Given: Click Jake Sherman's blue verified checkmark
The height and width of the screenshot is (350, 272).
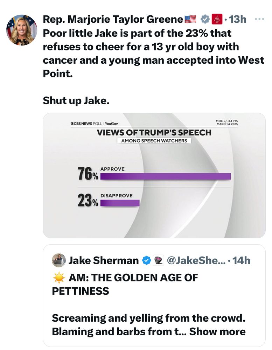Looking at the screenshot, I should [x=146, y=260].
